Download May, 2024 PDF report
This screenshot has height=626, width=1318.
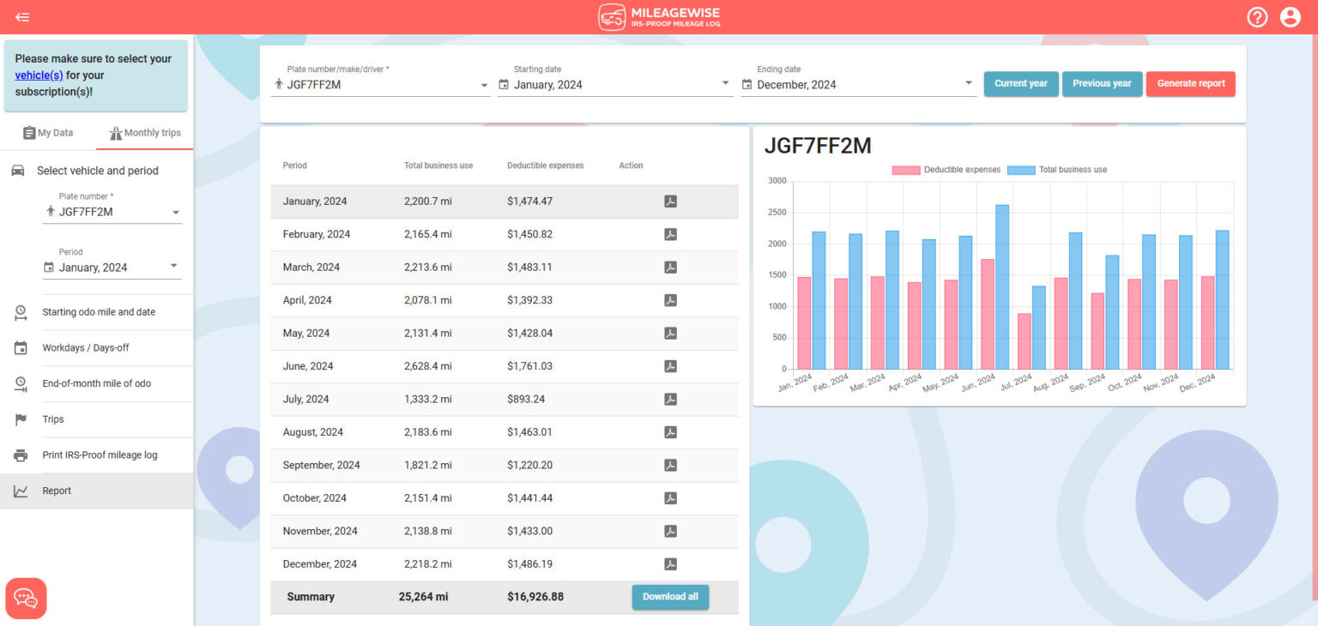click(x=670, y=333)
